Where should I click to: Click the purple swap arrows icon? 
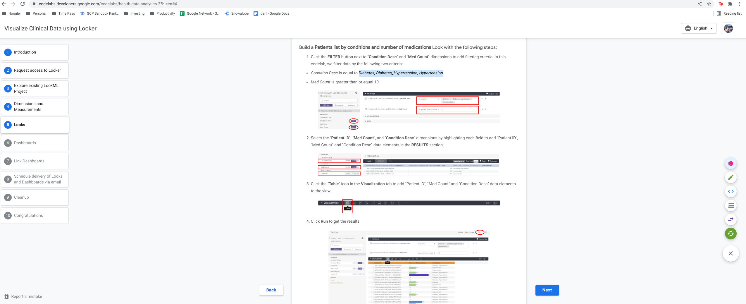point(731,220)
